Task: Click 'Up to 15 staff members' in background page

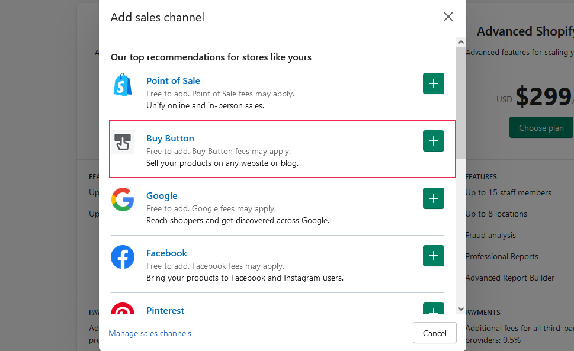Action: point(508,193)
